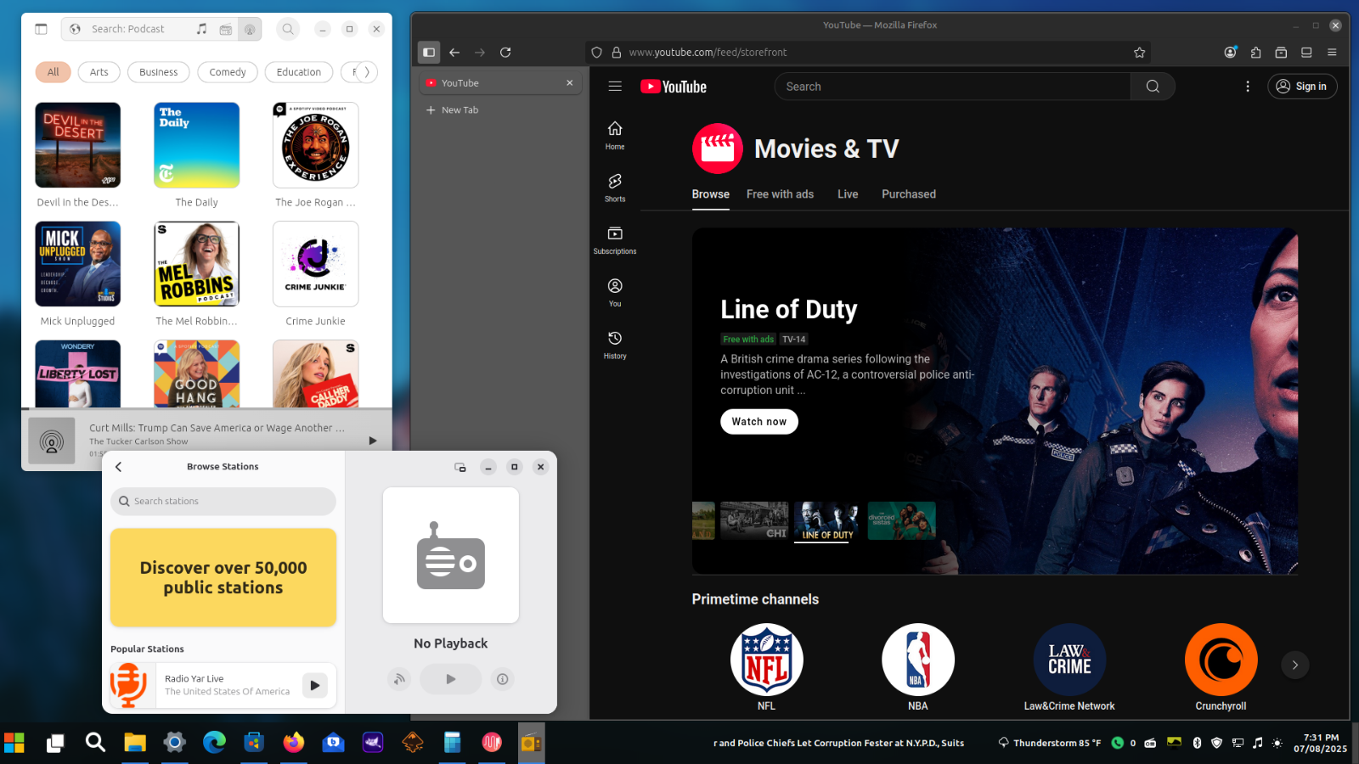Screen dimensions: 1359x764
Task: Switch search to radio mode
Action: pos(226,29)
